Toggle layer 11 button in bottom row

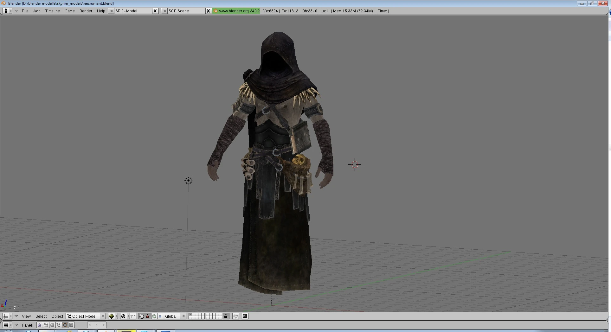(x=190, y=318)
